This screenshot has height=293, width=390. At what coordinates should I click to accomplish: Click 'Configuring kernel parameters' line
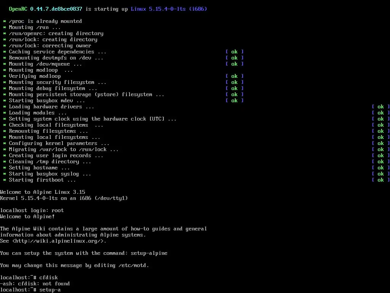[59, 143]
